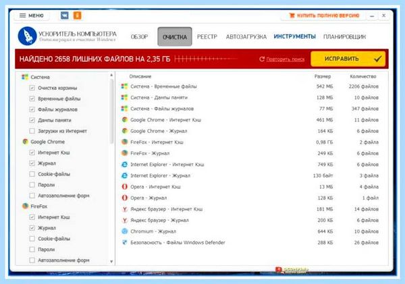This screenshot has width=405, height=284.
Task: Click the Описание column header
Action: pos(140,76)
